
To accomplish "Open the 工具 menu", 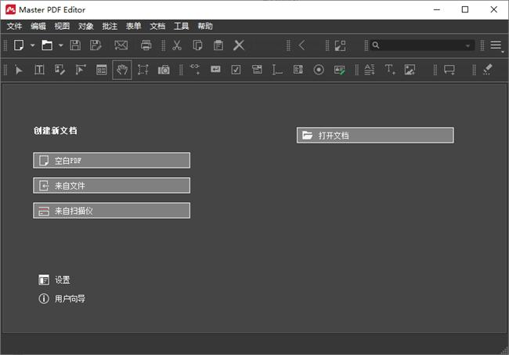I will tap(181, 26).
